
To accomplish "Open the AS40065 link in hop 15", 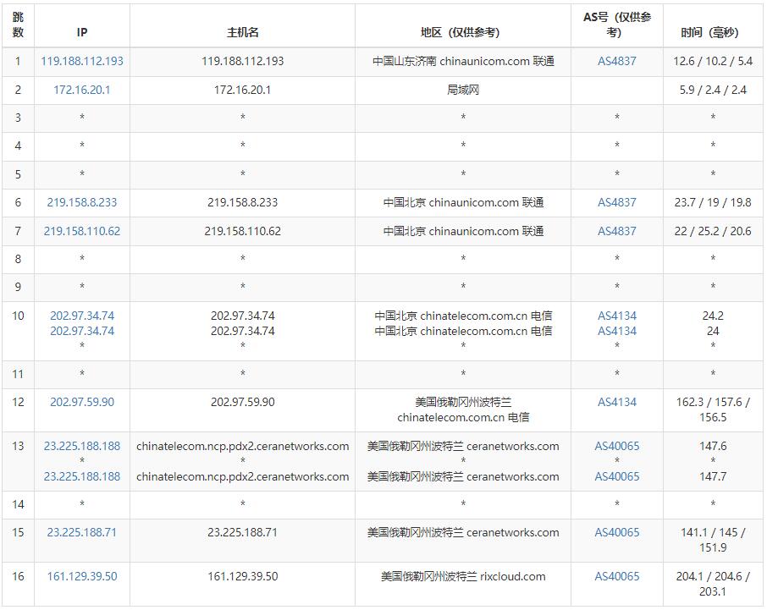I will click(617, 533).
